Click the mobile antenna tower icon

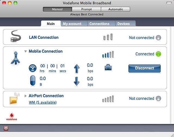[15, 58]
